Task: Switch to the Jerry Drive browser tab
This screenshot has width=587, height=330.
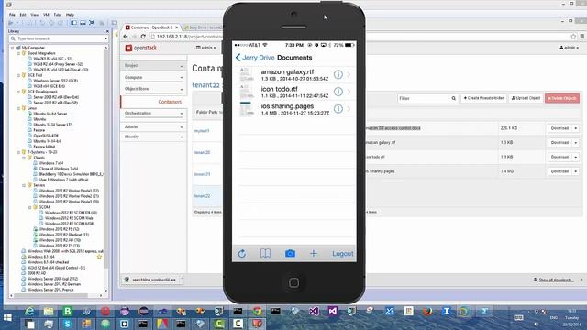Action: 204,27
